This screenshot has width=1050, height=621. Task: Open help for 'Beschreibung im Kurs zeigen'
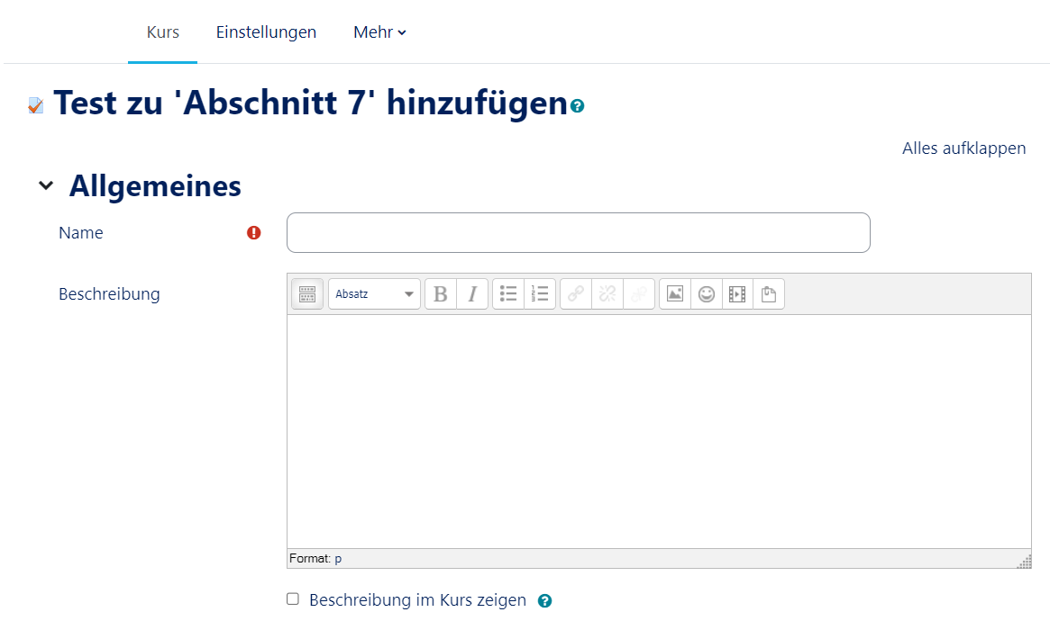tap(544, 601)
